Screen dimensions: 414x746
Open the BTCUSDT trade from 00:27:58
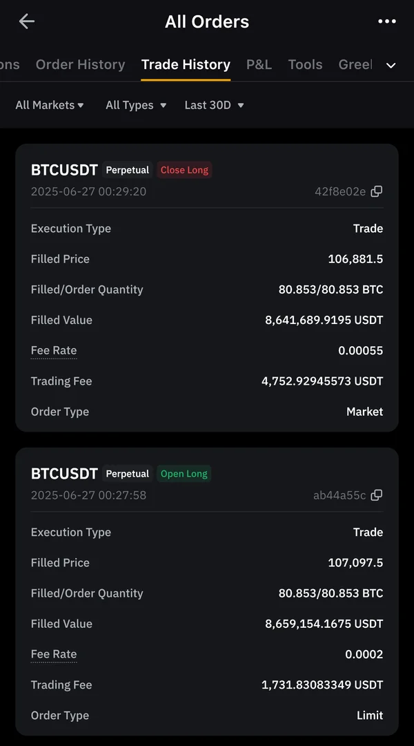64,474
